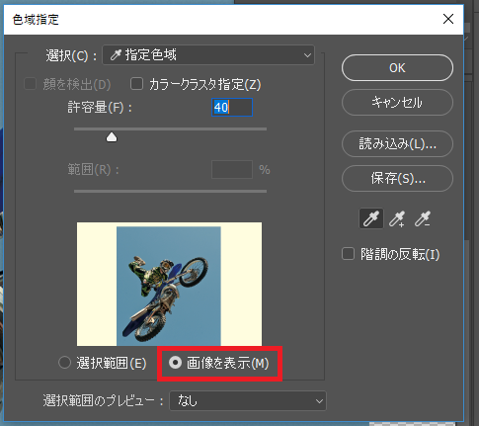Click the 範囲(R) percentage field
Screen dimensions: 479x426
point(232,170)
